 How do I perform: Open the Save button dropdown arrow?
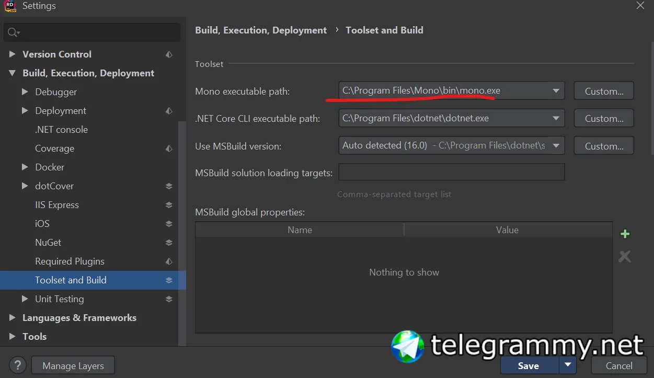click(x=567, y=364)
